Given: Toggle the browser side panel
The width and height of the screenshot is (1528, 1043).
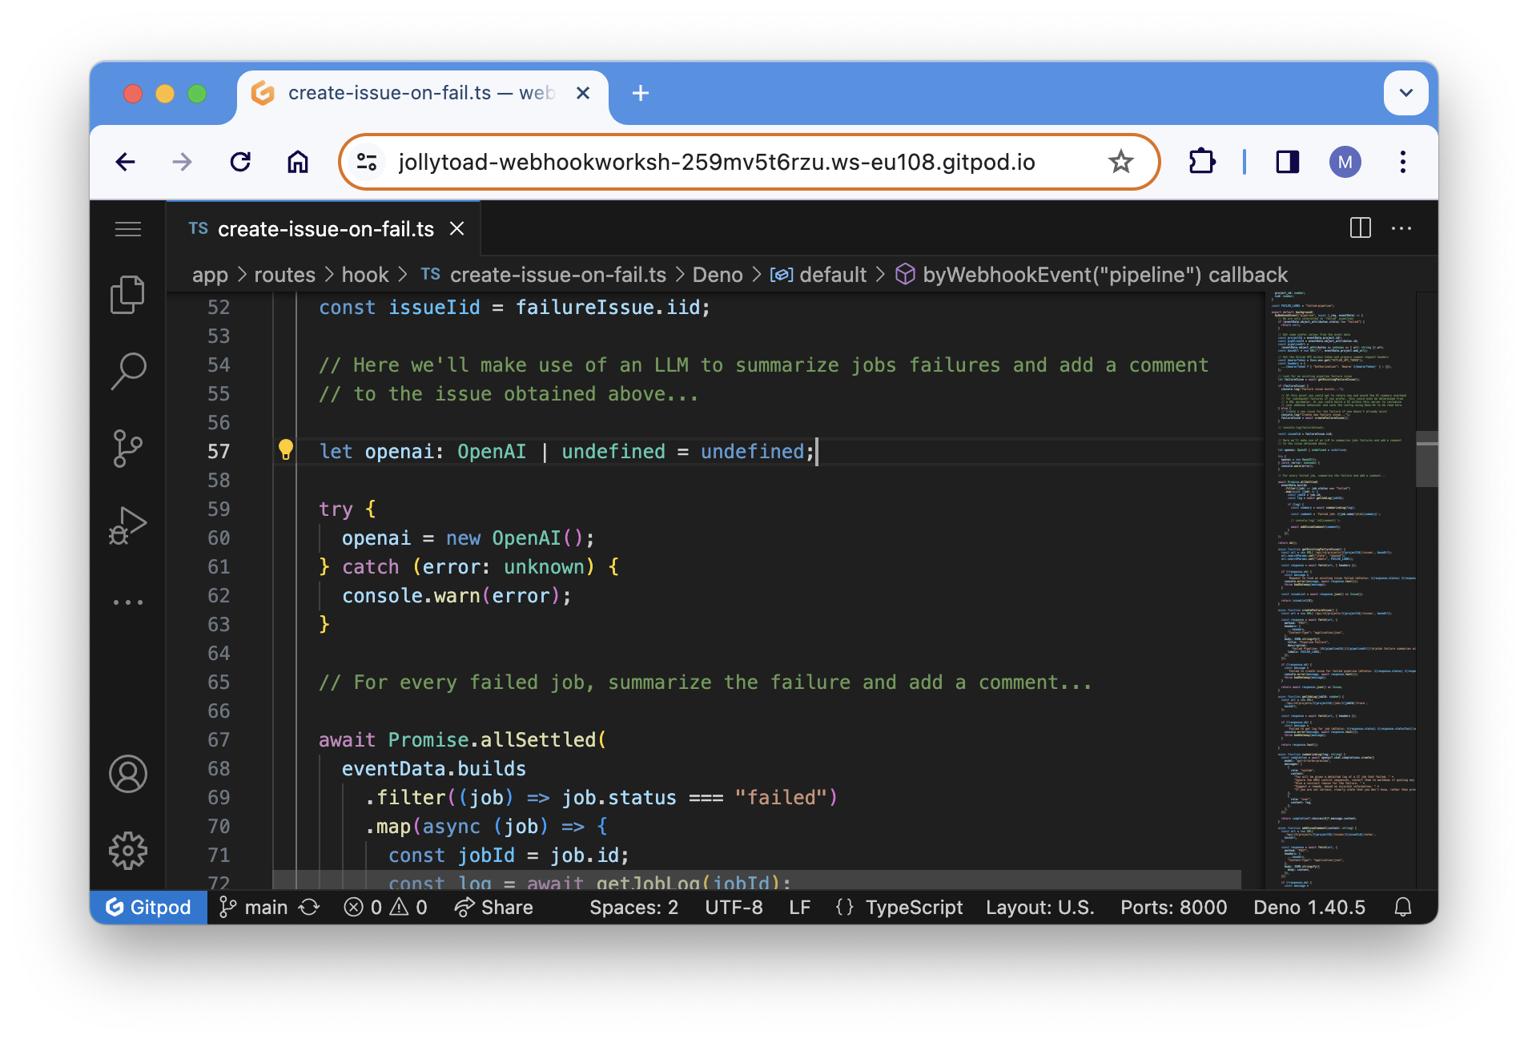Looking at the screenshot, I should 1287,163.
